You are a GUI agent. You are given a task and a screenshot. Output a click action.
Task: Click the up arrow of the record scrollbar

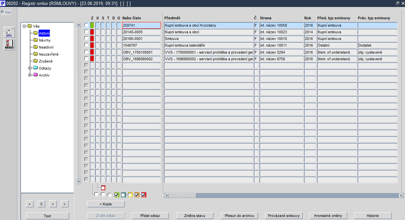point(78,25)
